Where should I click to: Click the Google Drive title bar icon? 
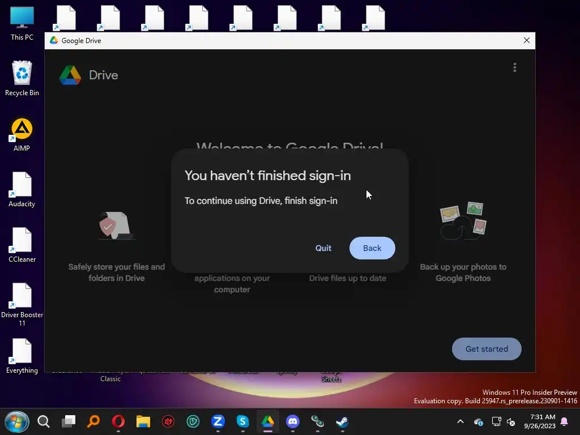click(54, 40)
